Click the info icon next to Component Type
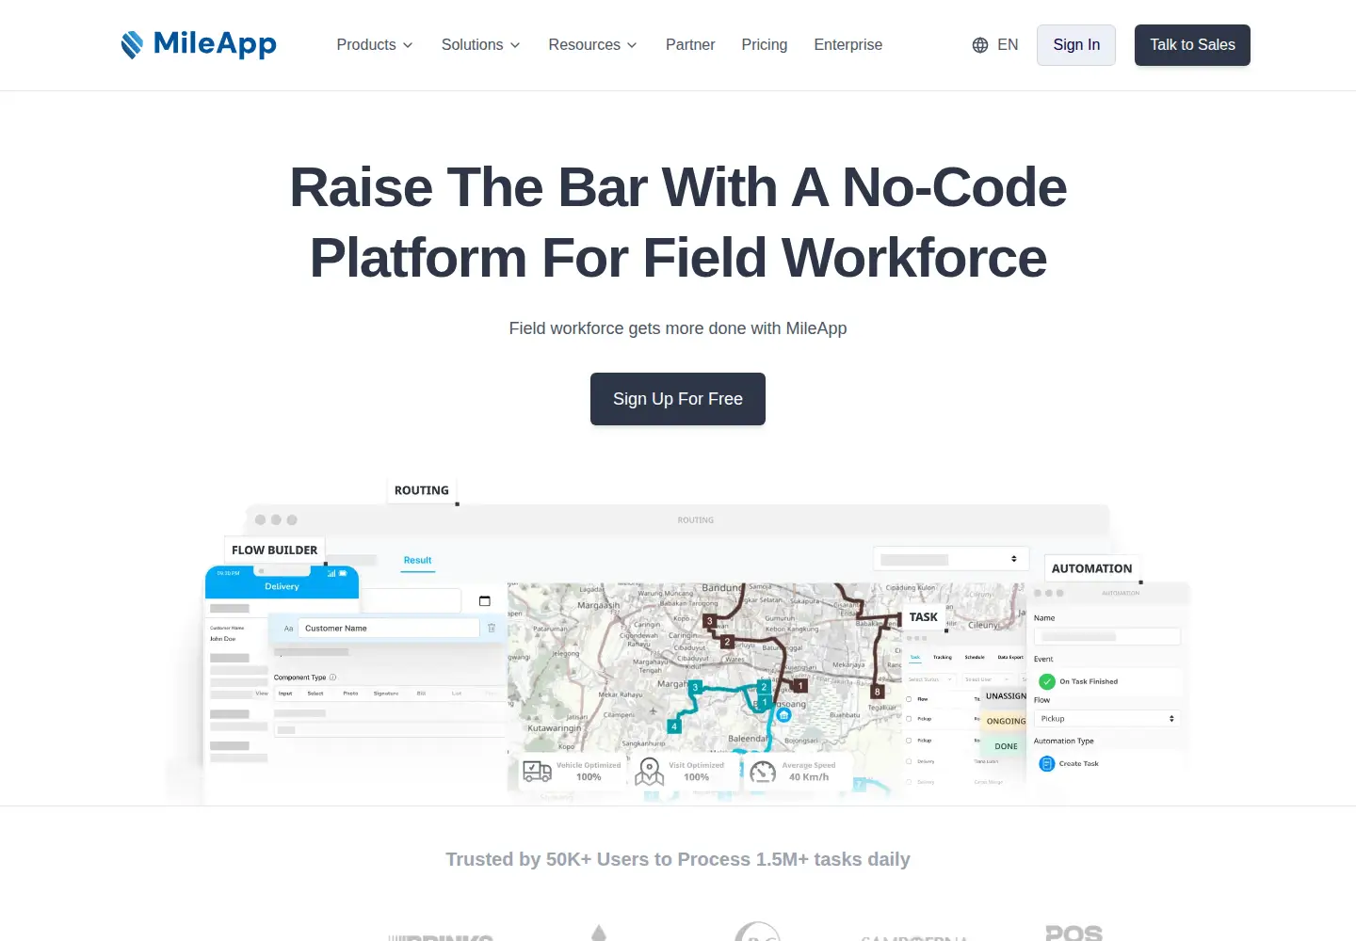The image size is (1356, 941). point(332,678)
